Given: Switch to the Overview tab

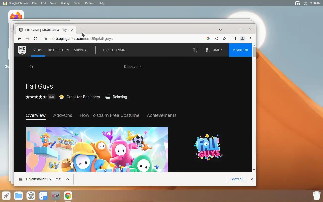Looking at the screenshot, I should [x=36, y=115].
